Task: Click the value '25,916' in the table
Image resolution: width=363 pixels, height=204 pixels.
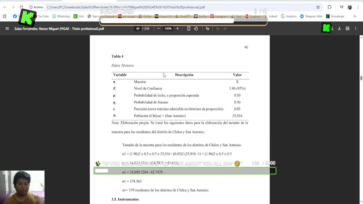Action: pyautogui.click(x=237, y=116)
